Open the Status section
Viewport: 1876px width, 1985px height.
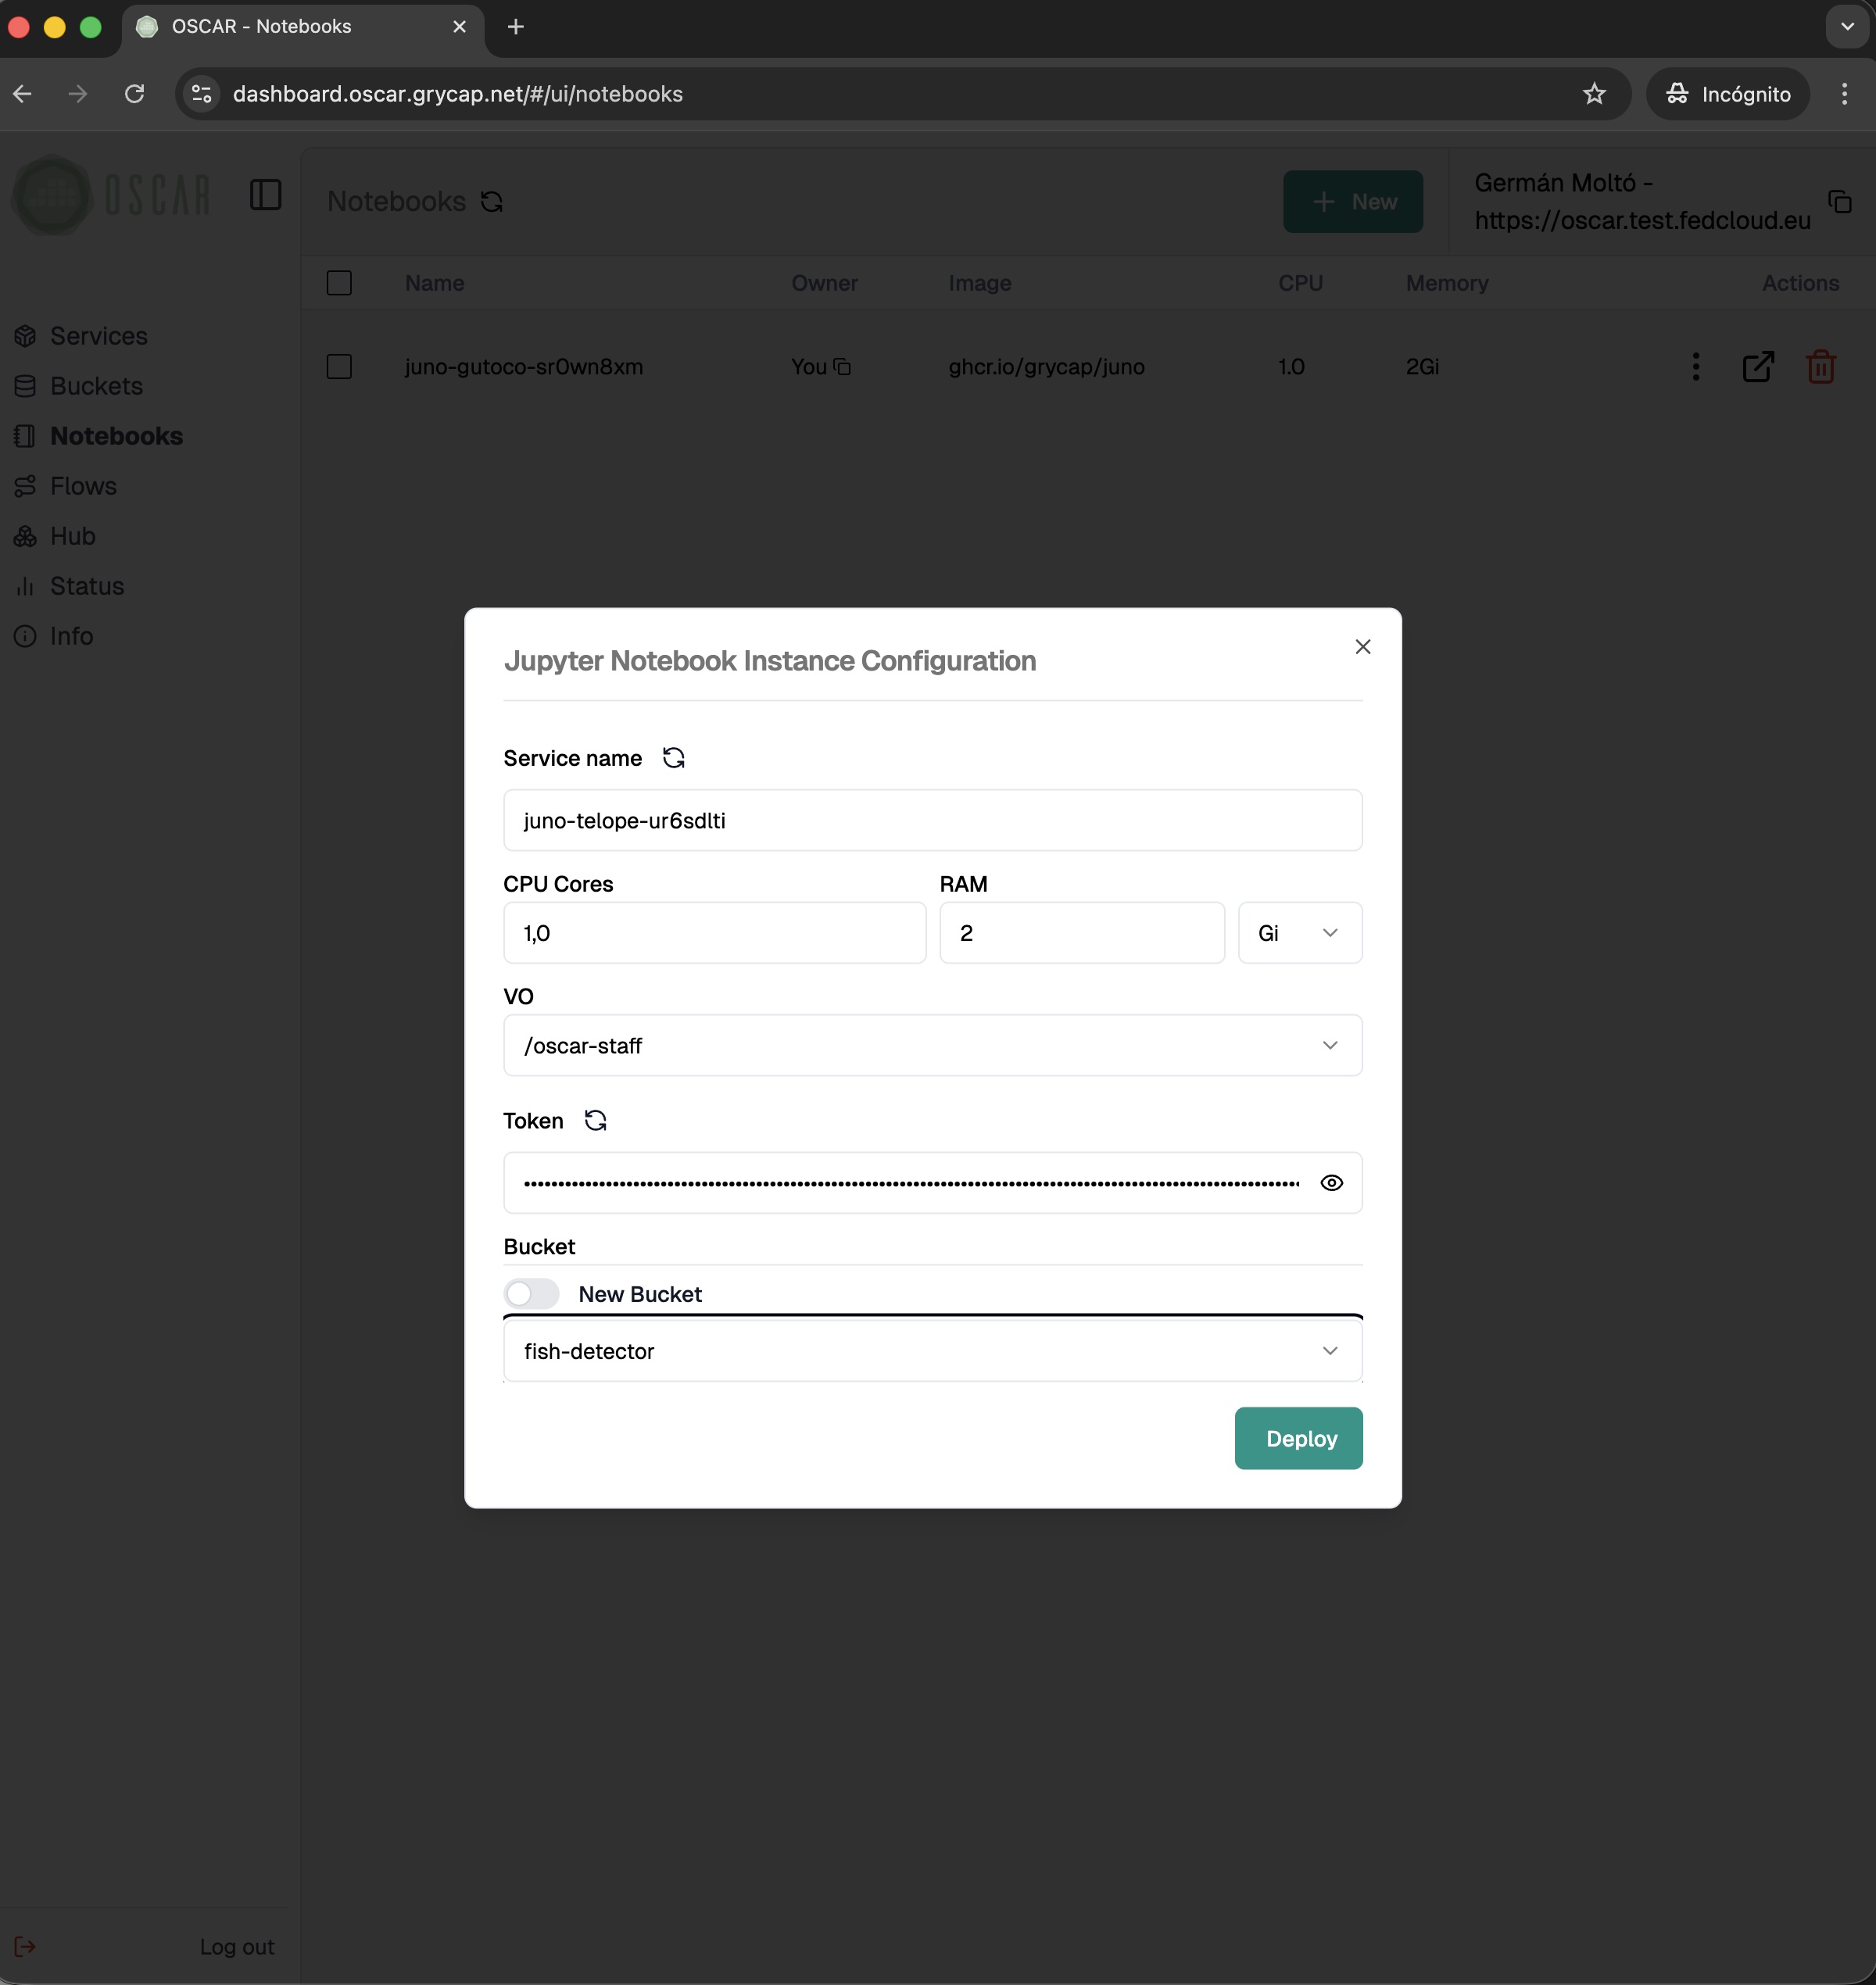click(86, 586)
